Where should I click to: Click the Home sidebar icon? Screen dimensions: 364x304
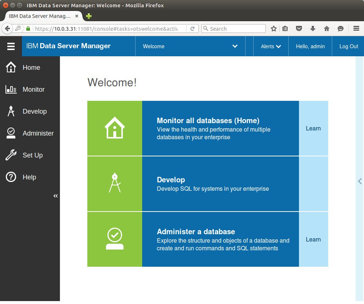(x=11, y=67)
